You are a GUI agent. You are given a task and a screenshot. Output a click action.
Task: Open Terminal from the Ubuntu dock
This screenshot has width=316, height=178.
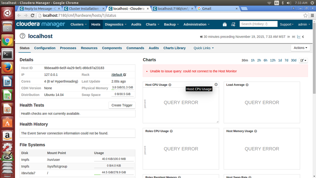7,54
